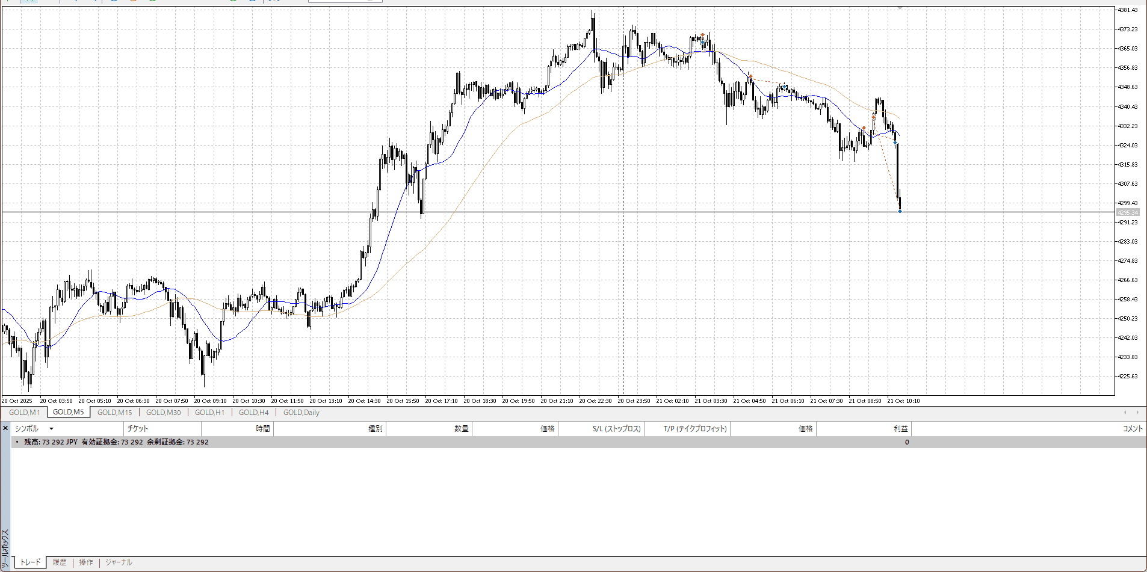Switch to the 操作 terminal tab
The width and height of the screenshot is (1147, 572).
86,562
